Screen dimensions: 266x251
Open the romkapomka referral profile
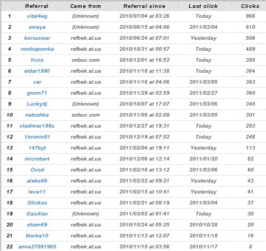click(x=37, y=49)
